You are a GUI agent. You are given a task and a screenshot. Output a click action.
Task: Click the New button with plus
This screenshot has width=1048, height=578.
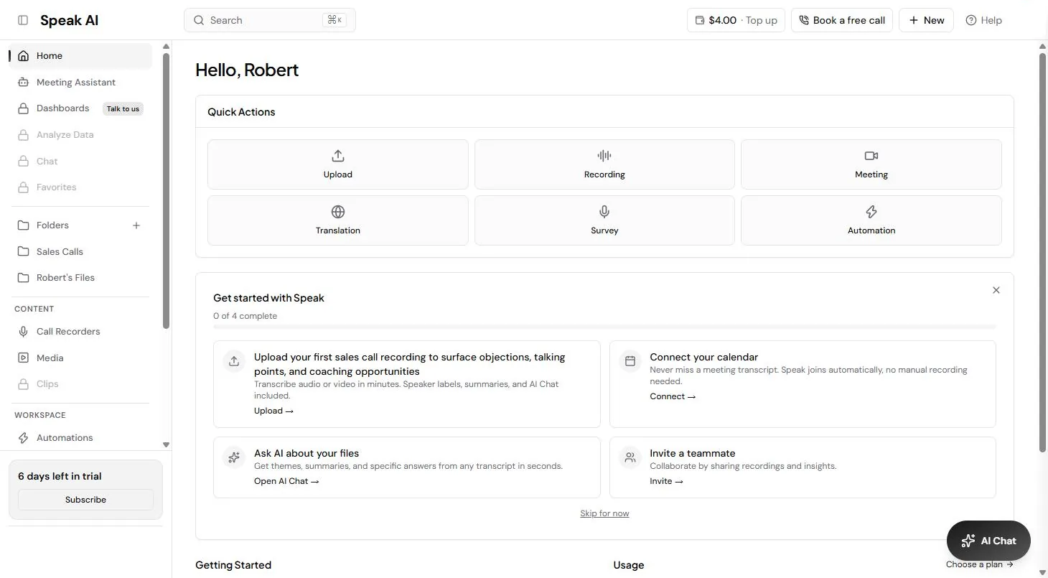point(927,20)
